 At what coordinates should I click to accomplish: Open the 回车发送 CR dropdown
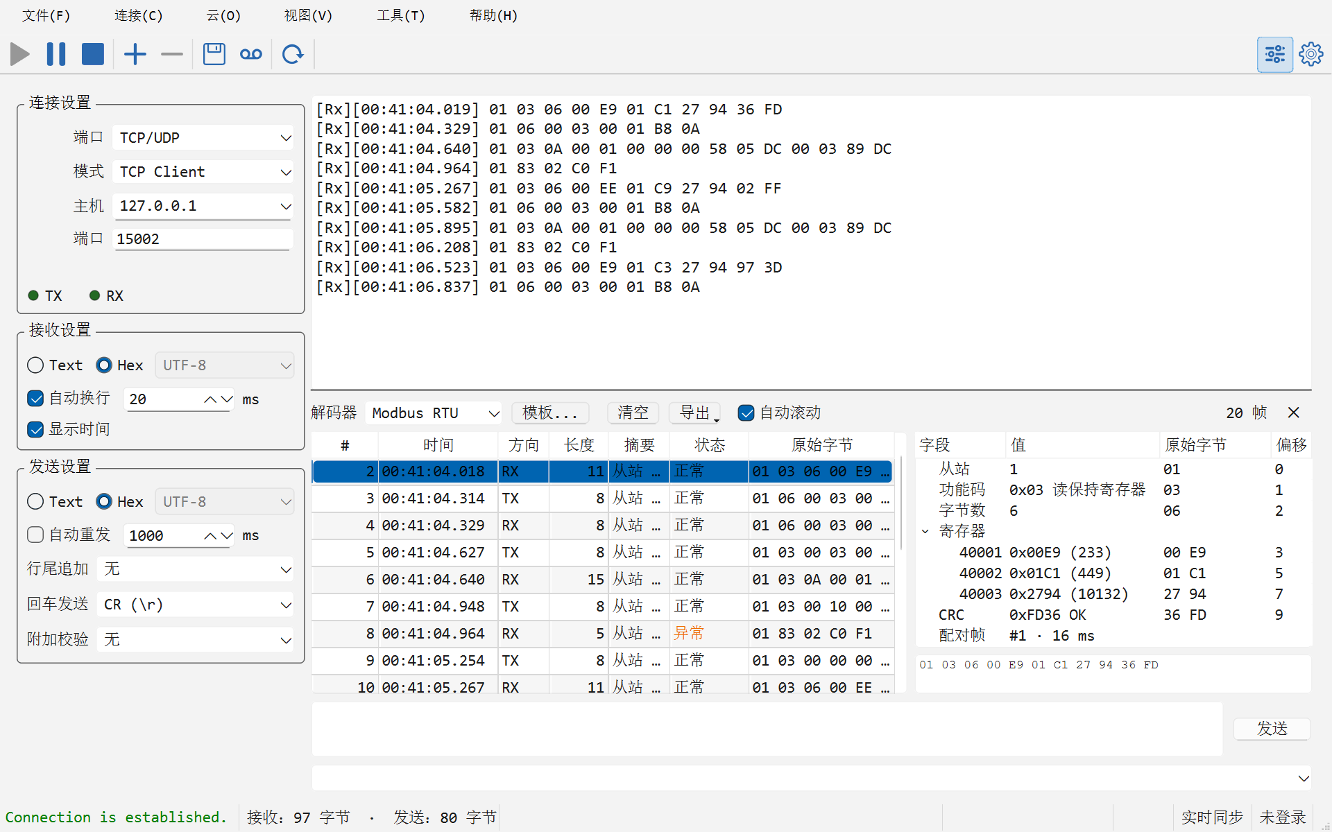coord(196,605)
